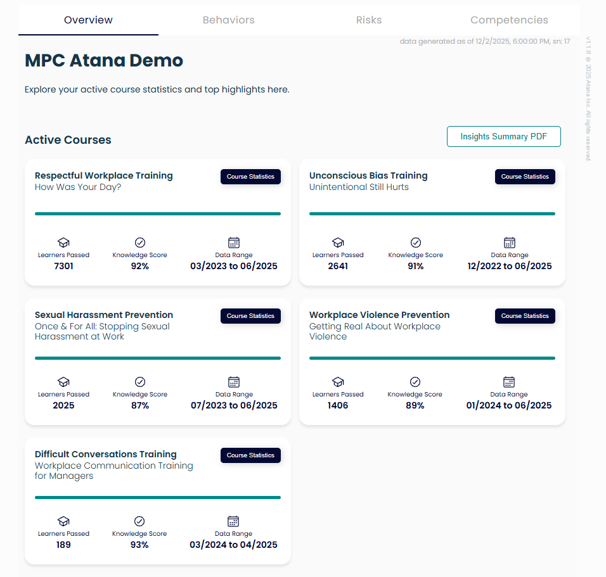Select the Competencies tab
Screen dimensions: 606x577
pyautogui.click(x=509, y=20)
